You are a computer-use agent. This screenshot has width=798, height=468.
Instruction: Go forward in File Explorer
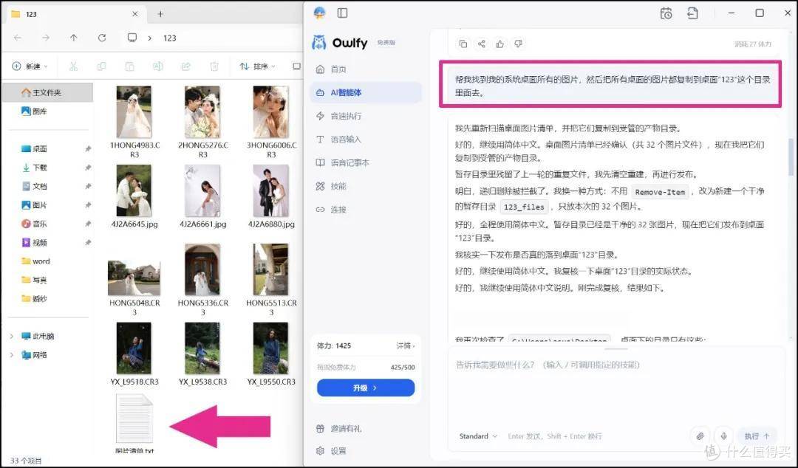pyautogui.click(x=46, y=38)
